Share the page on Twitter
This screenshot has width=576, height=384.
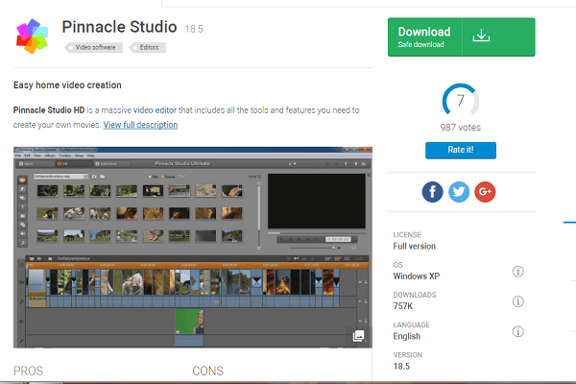click(x=459, y=192)
